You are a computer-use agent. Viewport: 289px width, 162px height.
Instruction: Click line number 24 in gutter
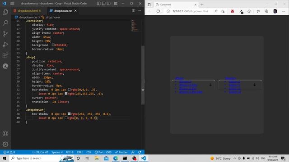point(18,57)
